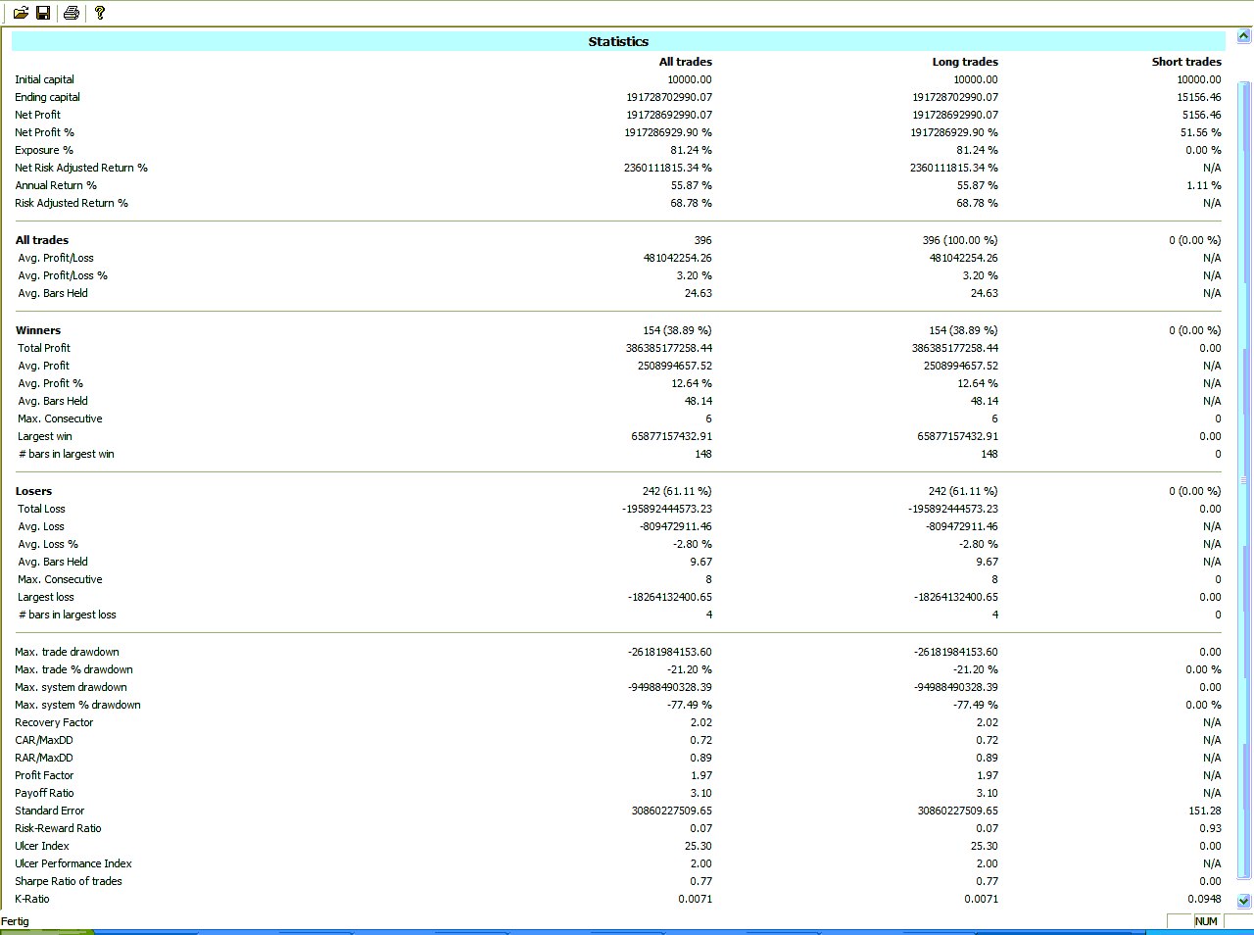Select the 'Net Profit %' row label
Screen dimensions: 1254x935
point(44,132)
